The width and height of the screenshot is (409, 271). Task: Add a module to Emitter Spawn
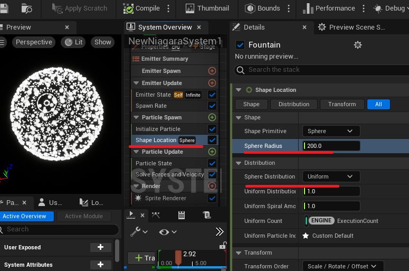click(212, 71)
